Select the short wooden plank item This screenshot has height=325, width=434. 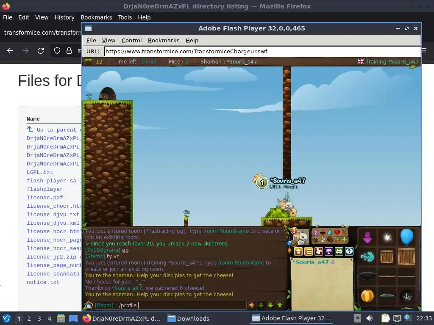(x=387, y=276)
